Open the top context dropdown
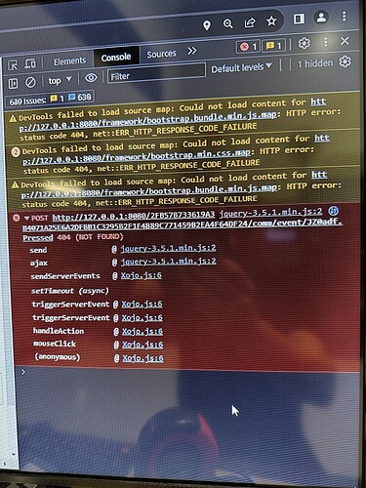The width and height of the screenshot is (366, 488). (x=60, y=80)
